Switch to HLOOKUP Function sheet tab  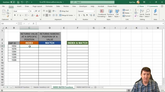click(22, 87)
